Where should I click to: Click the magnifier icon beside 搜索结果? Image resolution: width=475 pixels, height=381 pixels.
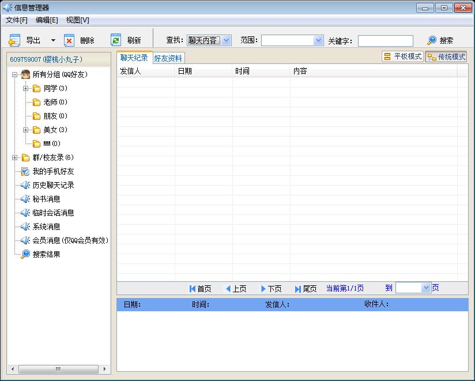point(25,254)
